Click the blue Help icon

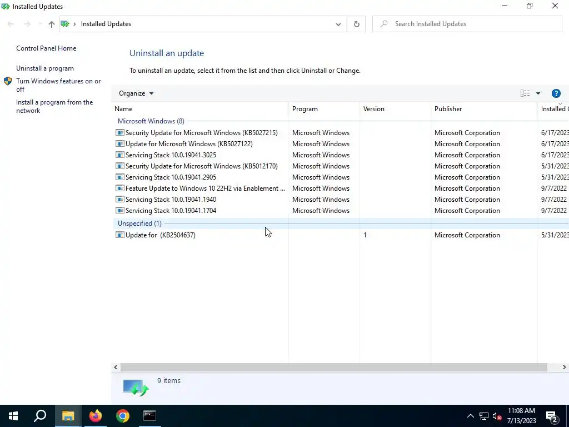[x=556, y=93]
